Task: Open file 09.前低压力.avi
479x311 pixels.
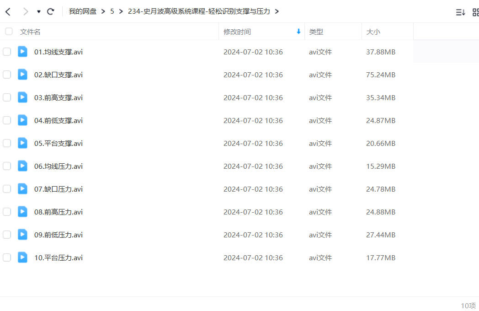Action: pyautogui.click(x=59, y=235)
